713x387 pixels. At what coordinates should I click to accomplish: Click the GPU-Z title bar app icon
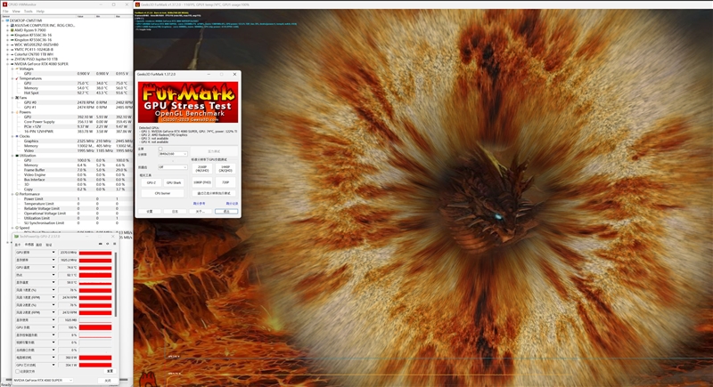(16, 237)
